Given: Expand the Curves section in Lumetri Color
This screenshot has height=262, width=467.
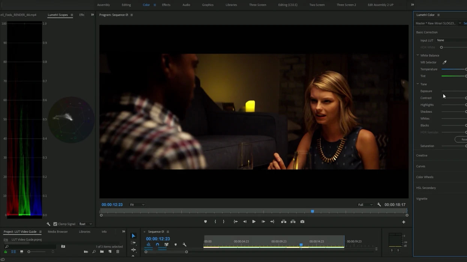Looking at the screenshot, I should coord(420,166).
